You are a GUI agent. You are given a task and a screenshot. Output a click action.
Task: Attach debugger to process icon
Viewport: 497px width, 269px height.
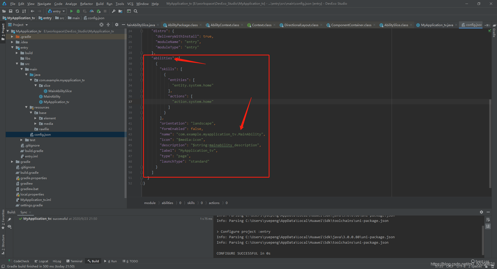click(x=98, y=11)
